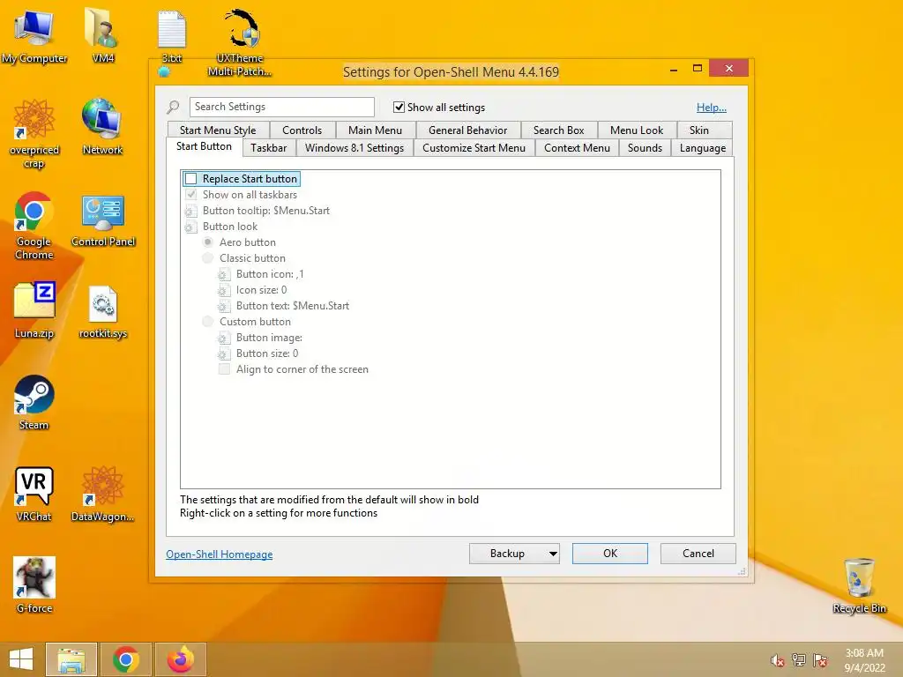
Task: Click the Cancel button
Action: (x=698, y=554)
